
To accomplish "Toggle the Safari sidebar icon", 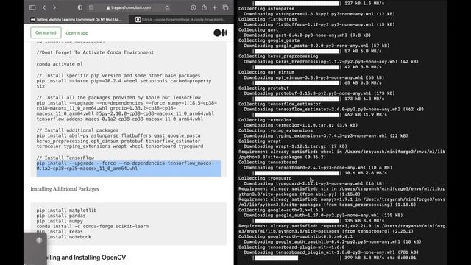I will point(32,7).
